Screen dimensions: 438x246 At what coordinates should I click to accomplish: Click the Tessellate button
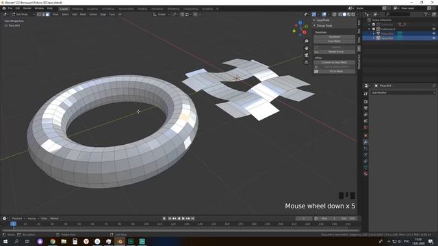tap(335, 37)
